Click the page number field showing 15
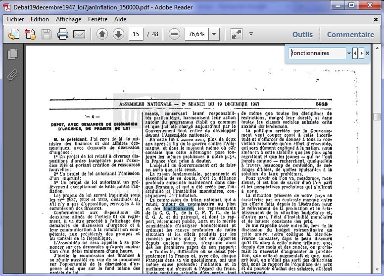Viewport: 384px width, 276px height. coord(136,34)
